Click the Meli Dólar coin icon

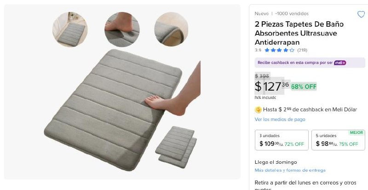(258, 109)
